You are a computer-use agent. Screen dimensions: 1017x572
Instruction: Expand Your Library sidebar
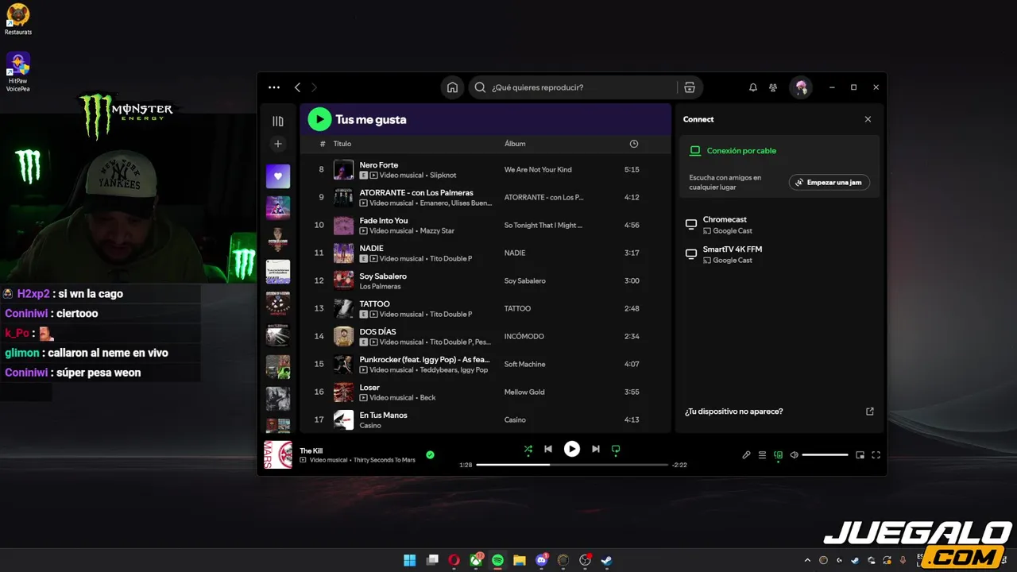(278, 122)
